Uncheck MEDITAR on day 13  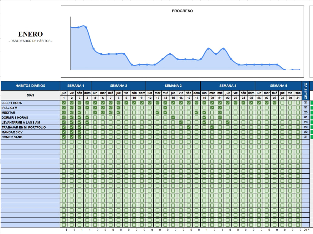[x=157, y=112]
